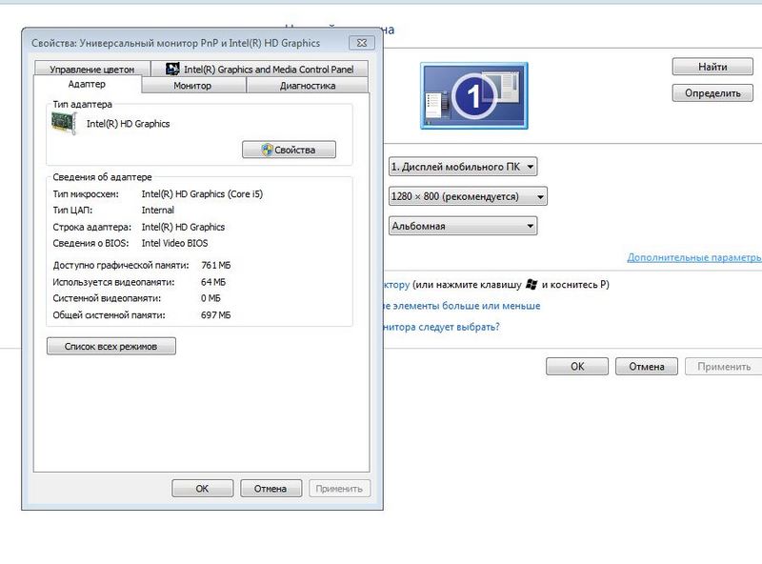Open the Intel(R) Graphics and Media Control Panel tab
The width and height of the screenshot is (762, 564).
(x=259, y=69)
